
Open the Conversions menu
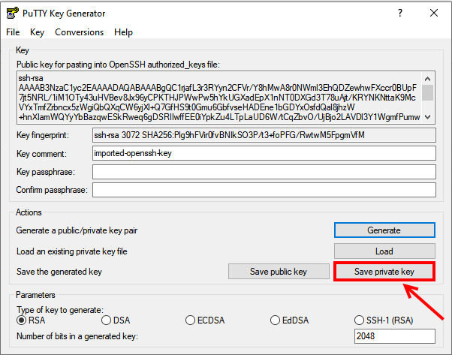click(80, 32)
